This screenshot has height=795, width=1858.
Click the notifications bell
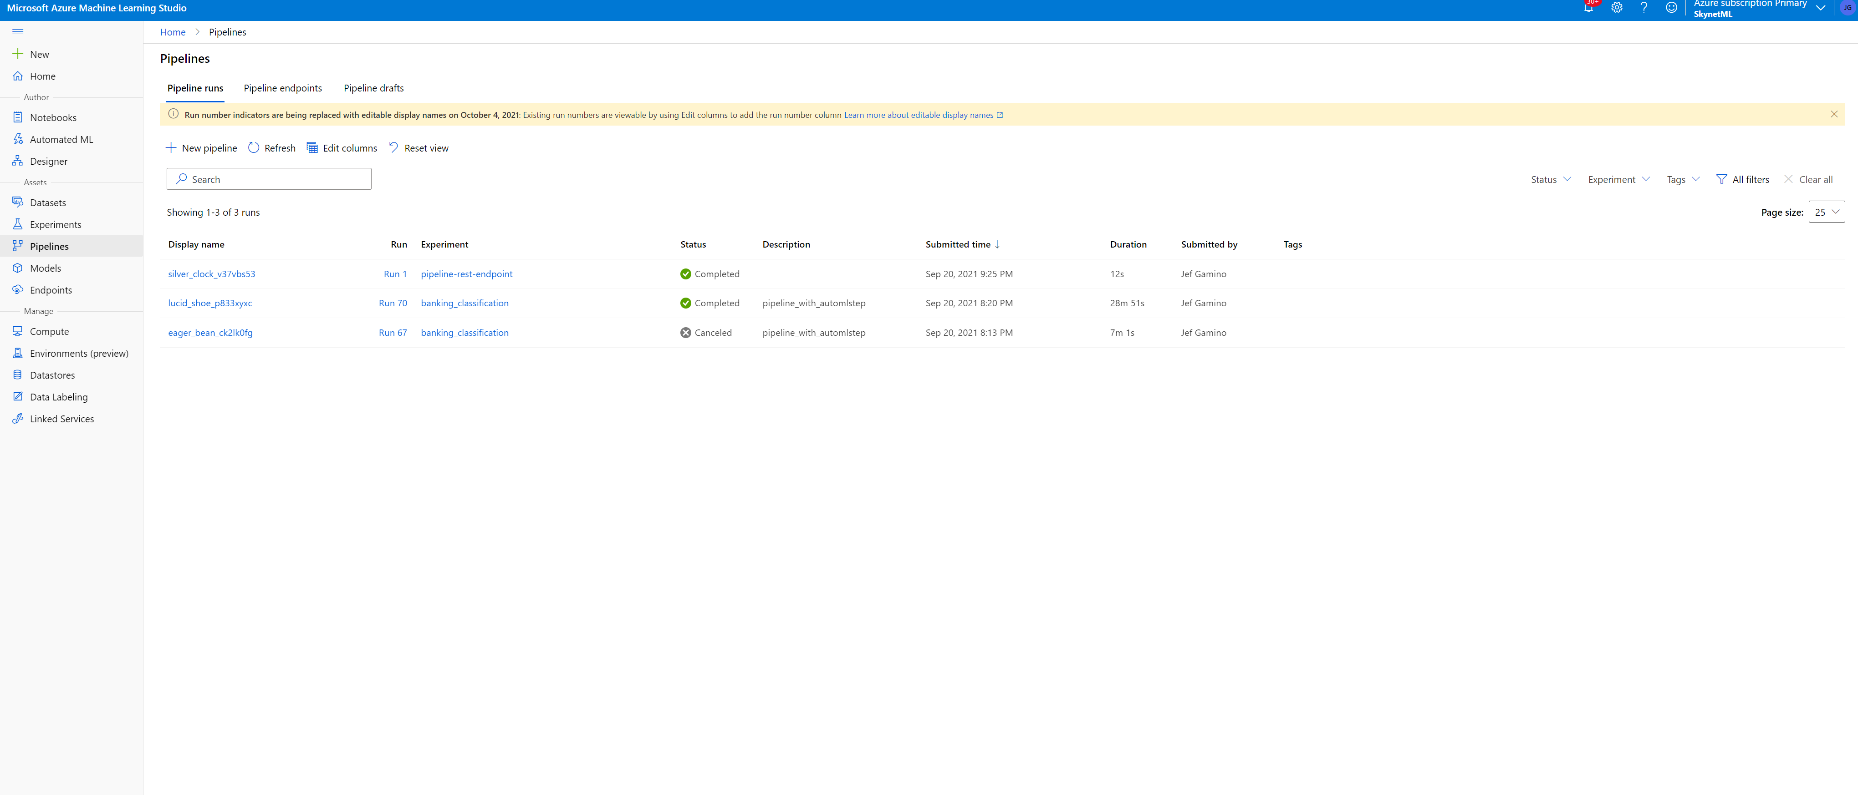click(x=1588, y=8)
